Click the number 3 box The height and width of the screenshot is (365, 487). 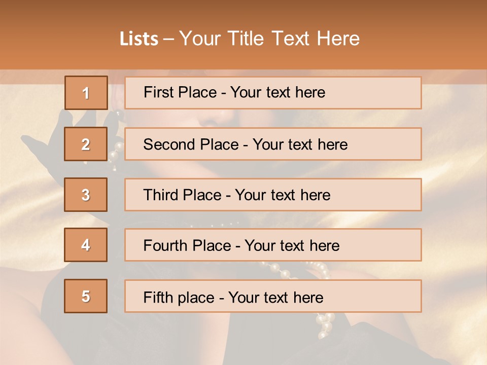pos(86,195)
